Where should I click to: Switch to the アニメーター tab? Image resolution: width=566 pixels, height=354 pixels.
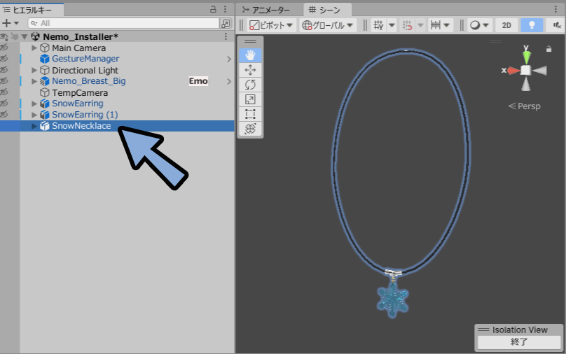[265, 10]
